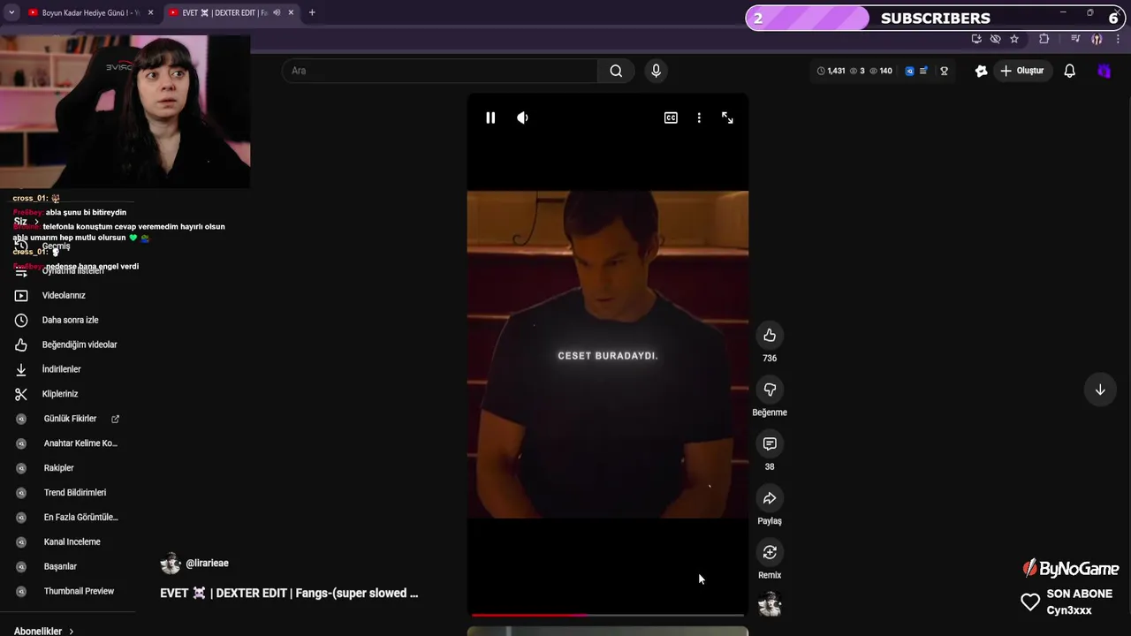1131x636 pixels.
Task: Like the Dexter edit Short
Action: (770, 335)
